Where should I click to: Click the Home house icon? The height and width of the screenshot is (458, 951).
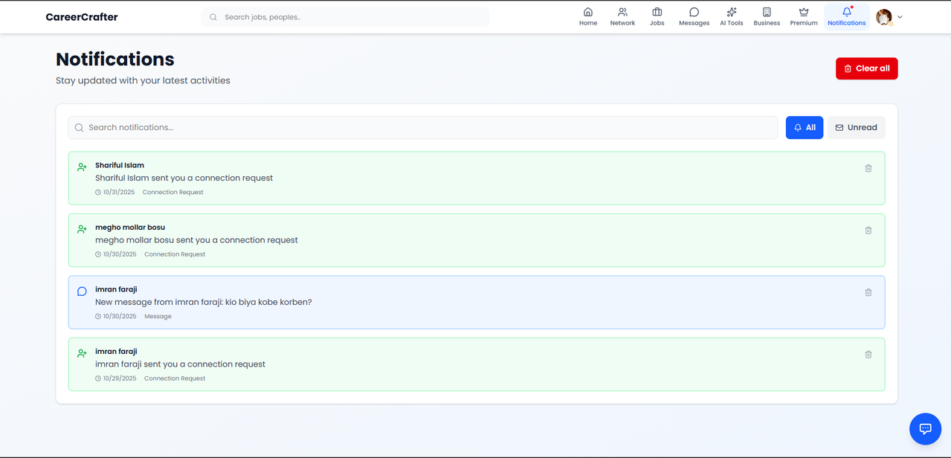[x=588, y=12]
